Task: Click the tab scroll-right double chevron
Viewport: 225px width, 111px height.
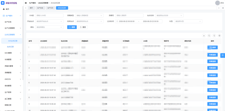Action: click(219, 8)
